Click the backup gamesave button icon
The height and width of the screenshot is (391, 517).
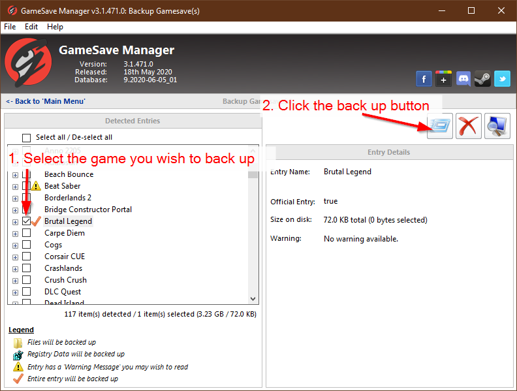pyautogui.click(x=440, y=126)
